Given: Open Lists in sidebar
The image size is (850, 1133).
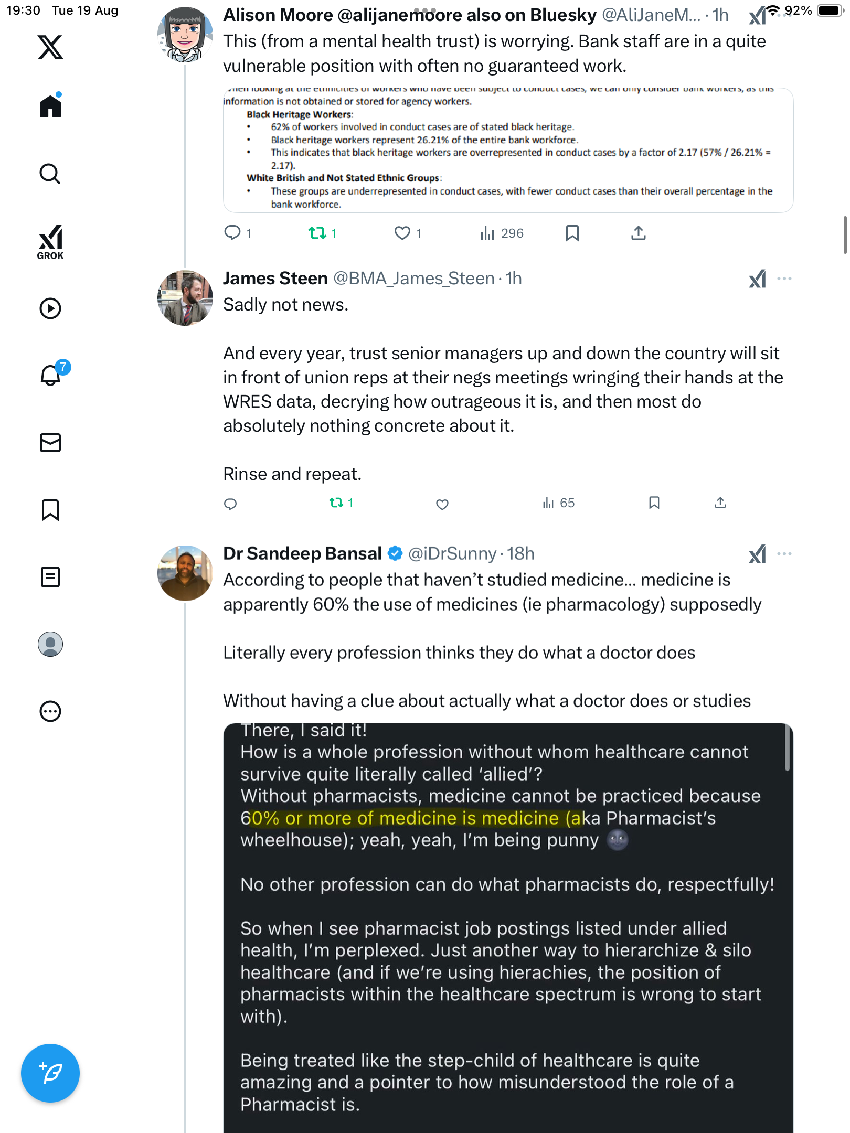Looking at the screenshot, I should (50, 577).
